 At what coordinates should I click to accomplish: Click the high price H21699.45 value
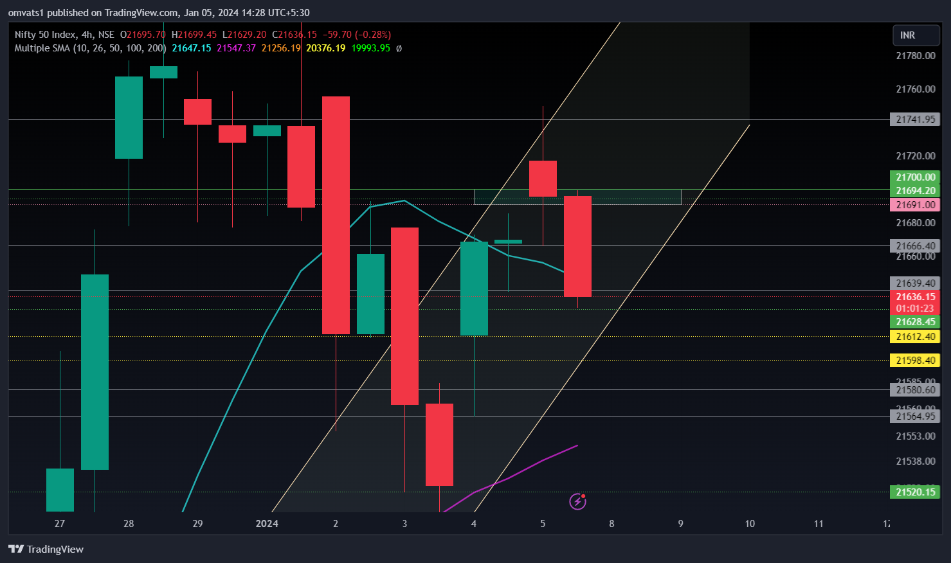pyautogui.click(x=194, y=35)
